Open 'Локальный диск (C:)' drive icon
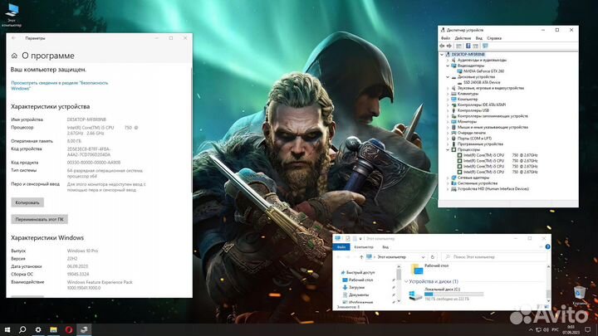This screenshot has height=336, width=598. (x=415, y=295)
